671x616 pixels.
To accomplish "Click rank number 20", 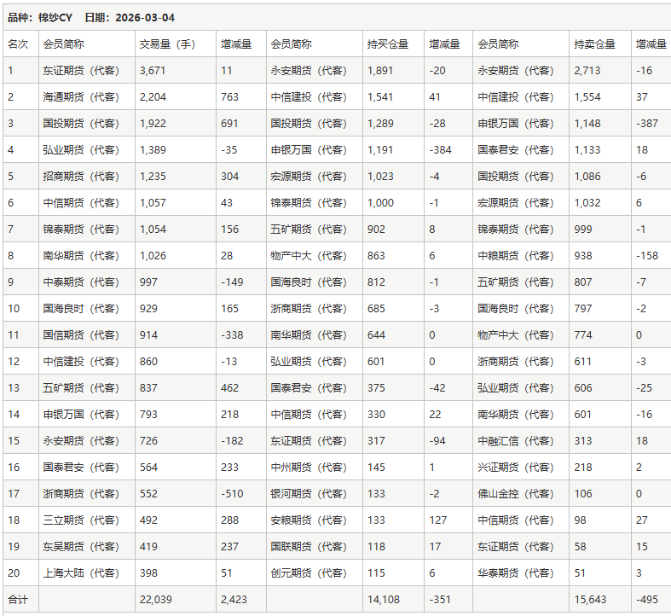I will (x=14, y=573).
